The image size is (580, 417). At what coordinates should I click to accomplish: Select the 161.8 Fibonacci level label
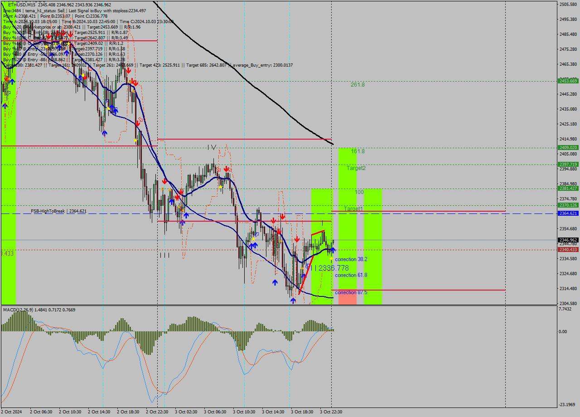(x=357, y=151)
